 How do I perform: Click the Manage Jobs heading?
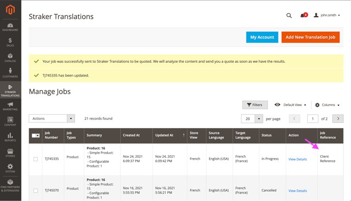coord(49,91)
